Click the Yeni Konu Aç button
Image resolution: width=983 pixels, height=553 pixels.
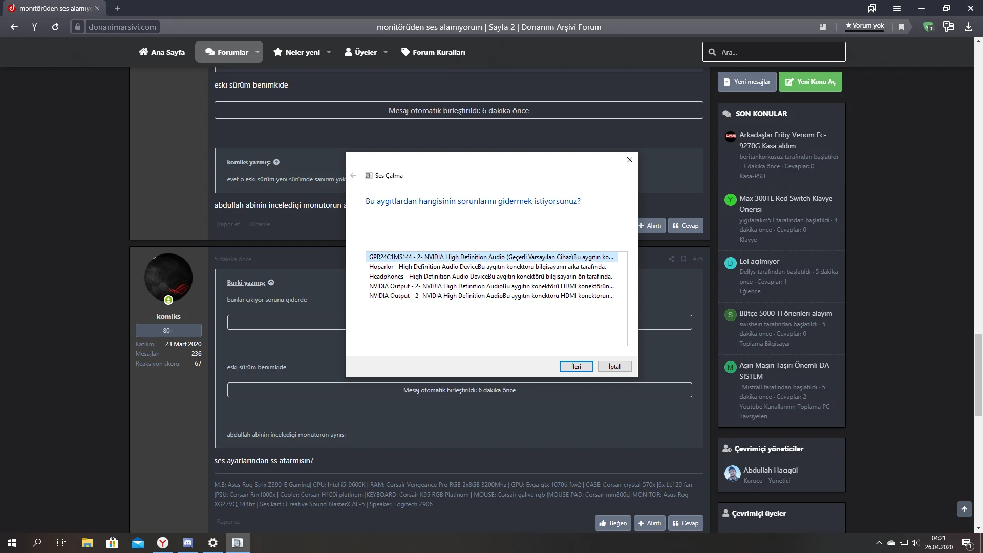810,82
